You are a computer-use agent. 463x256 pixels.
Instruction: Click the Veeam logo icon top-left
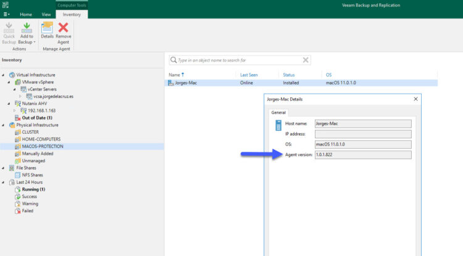[x=6, y=4]
